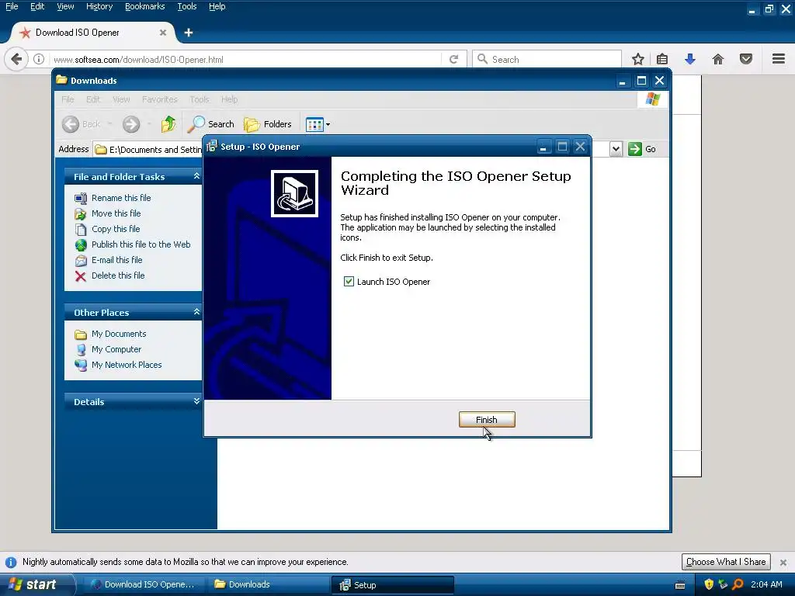
Task: Click Move this file link
Action: (116, 213)
